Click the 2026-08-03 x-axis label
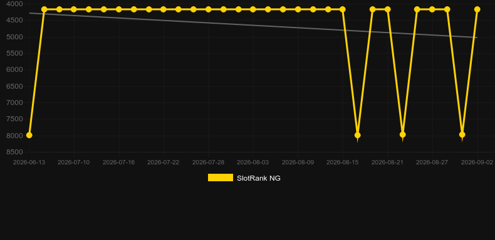 pos(253,162)
